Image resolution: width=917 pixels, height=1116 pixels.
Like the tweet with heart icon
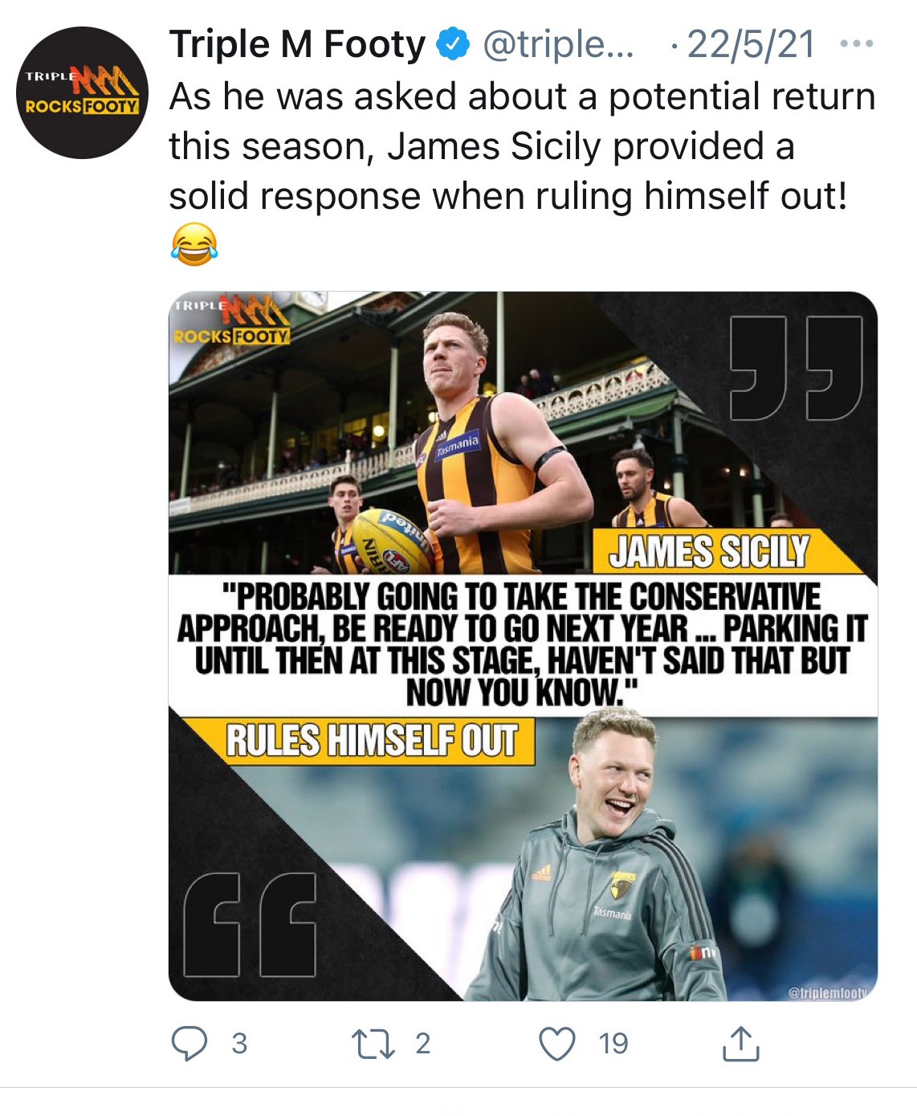pos(557,1044)
